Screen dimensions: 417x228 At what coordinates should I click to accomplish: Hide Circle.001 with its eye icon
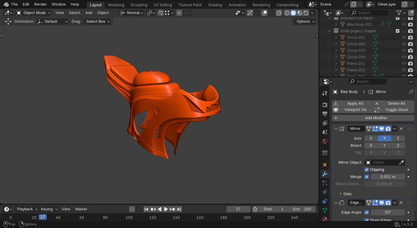click(x=404, y=37)
